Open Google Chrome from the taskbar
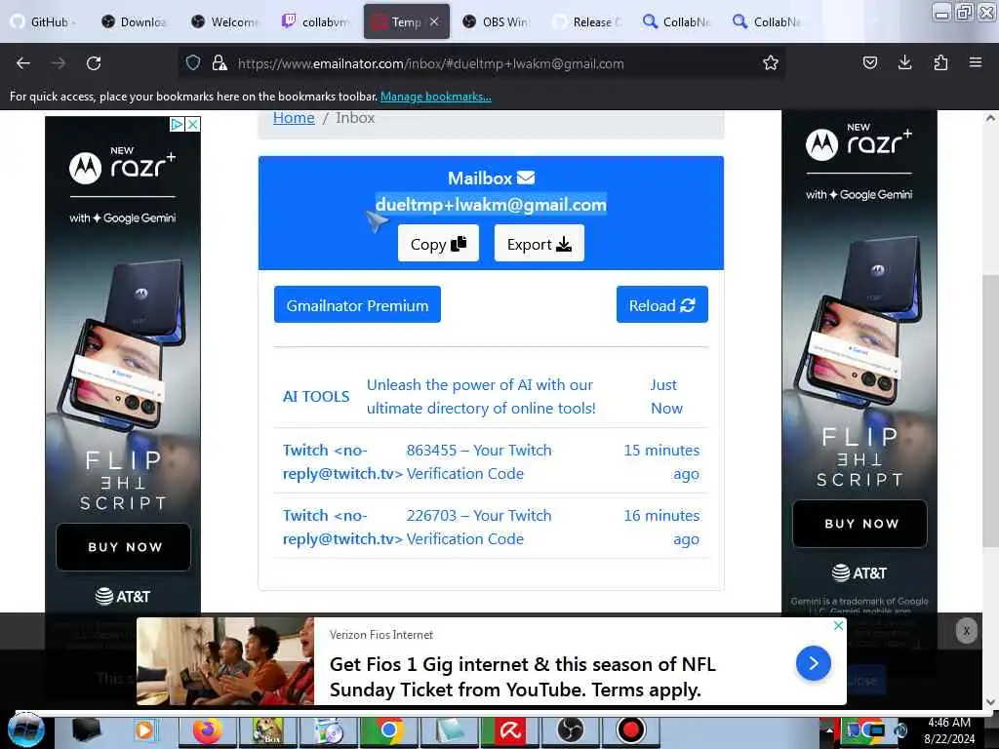The width and height of the screenshot is (999, 749). (x=388, y=730)
